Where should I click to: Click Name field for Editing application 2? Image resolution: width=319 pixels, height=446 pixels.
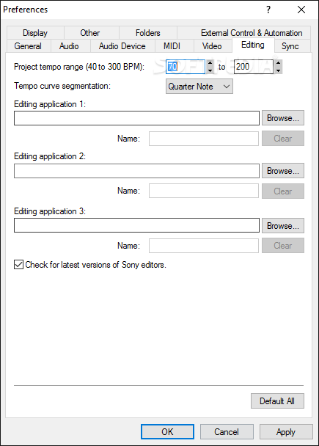pyautogui.click(x=204, y=191)
